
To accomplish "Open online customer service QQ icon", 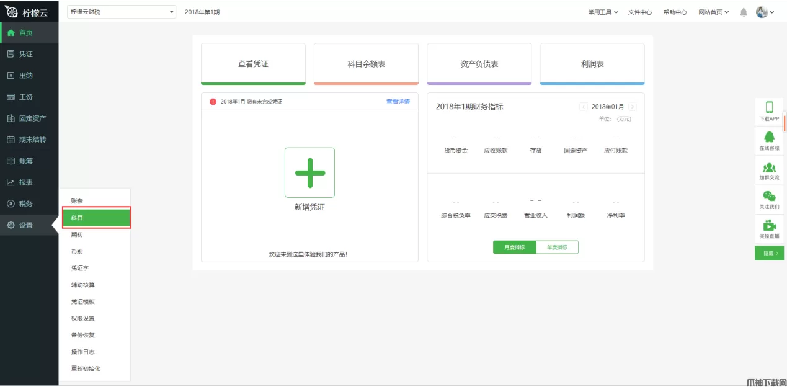I will click(769, 138).
